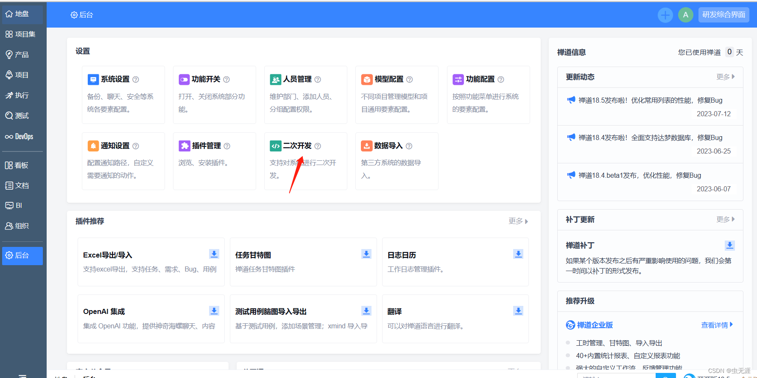Show help for 通知设置
Image resolution: width=757 pixels, height=378 pixels.
tap(136, 146)
